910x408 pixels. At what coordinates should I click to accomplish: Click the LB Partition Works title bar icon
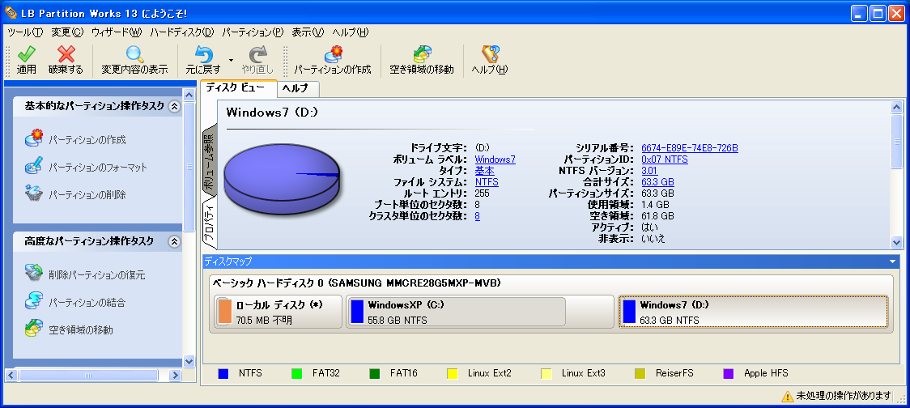[11, 13]
